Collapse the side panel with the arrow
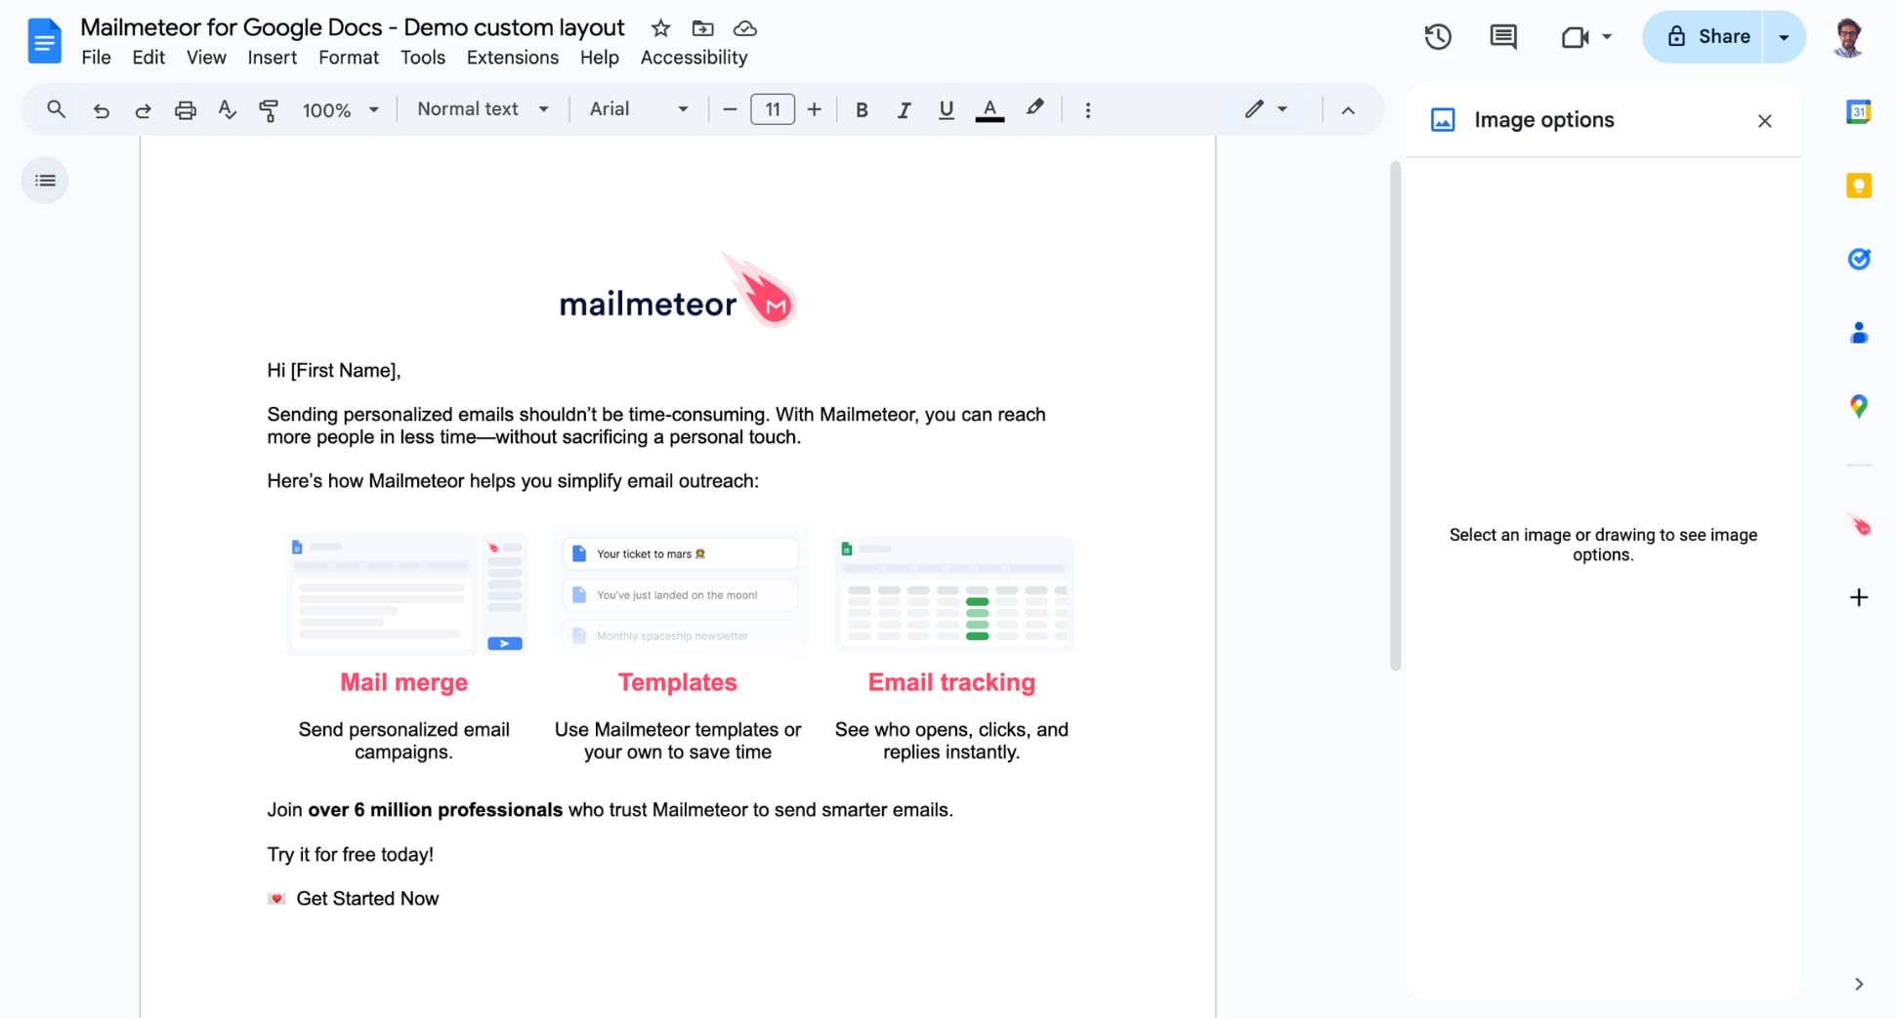This screenshot has height=1018, width=1896. [x=1858, y=984]
